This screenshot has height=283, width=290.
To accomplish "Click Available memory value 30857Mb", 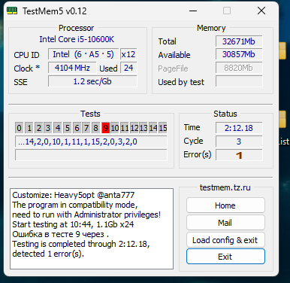I will point(239,54).
